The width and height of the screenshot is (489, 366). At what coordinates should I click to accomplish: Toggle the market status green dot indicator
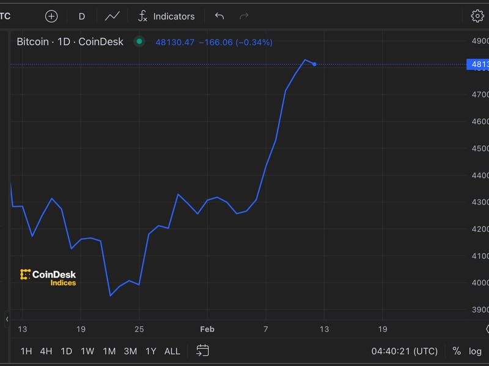pos(140,41)
